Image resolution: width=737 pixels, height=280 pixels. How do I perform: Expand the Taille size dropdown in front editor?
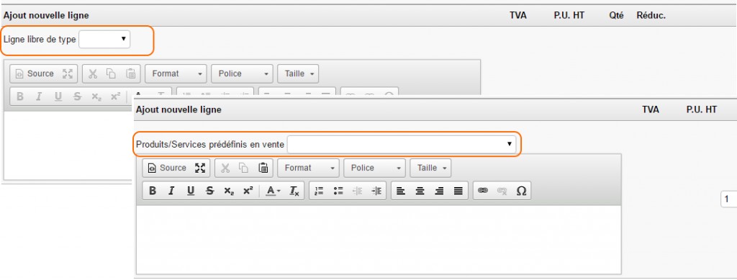click(430, 168)
